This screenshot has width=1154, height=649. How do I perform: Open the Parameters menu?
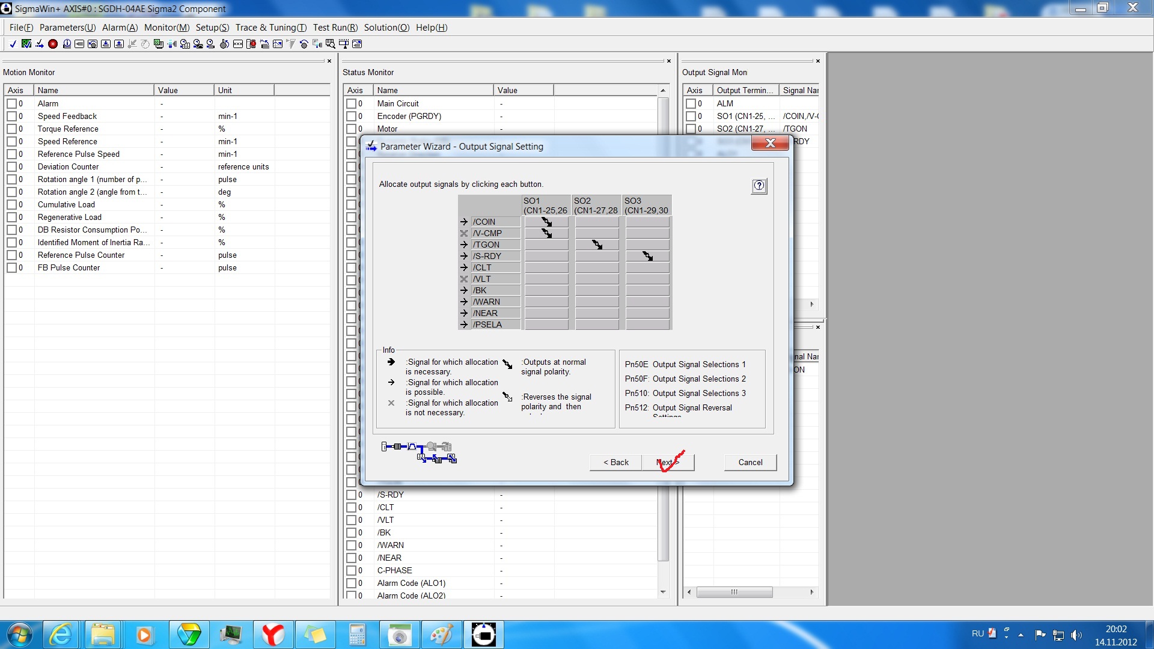67,28
